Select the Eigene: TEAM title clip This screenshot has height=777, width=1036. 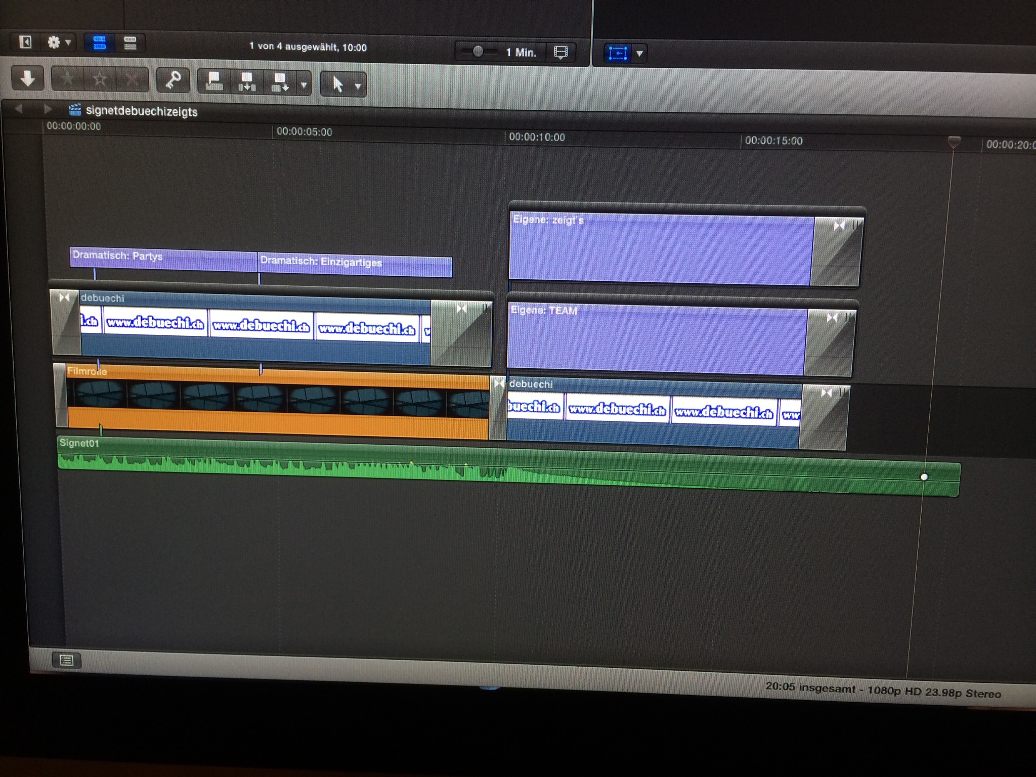pos(657,339)
